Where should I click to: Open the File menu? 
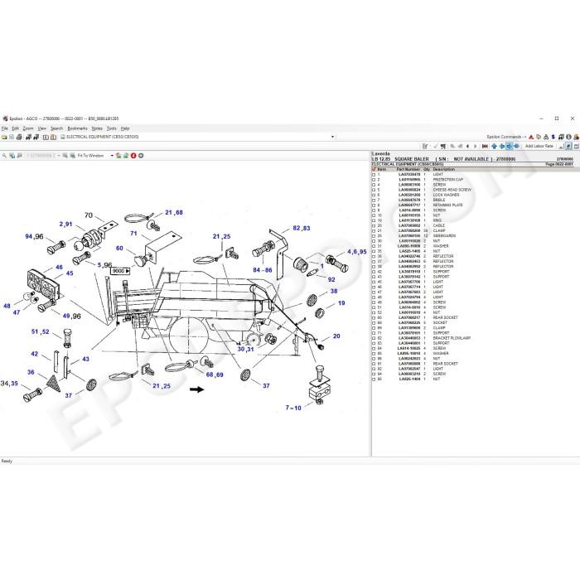click(x=4, y=128)
